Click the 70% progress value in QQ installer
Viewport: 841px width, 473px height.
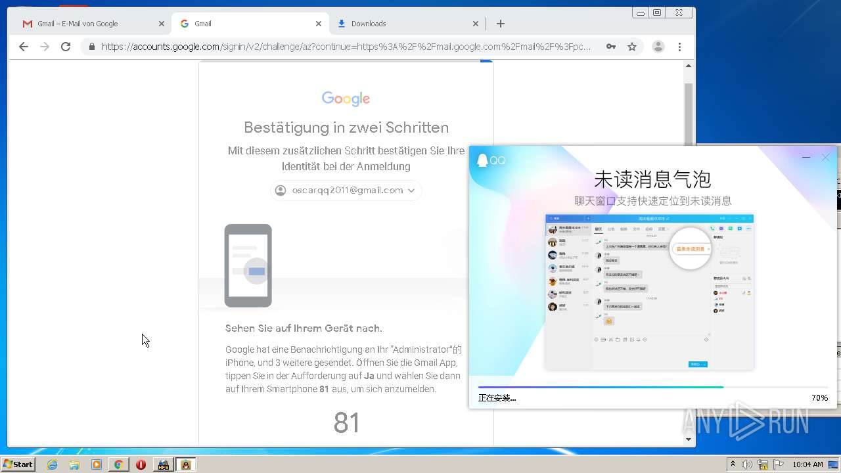click(819, 398)
